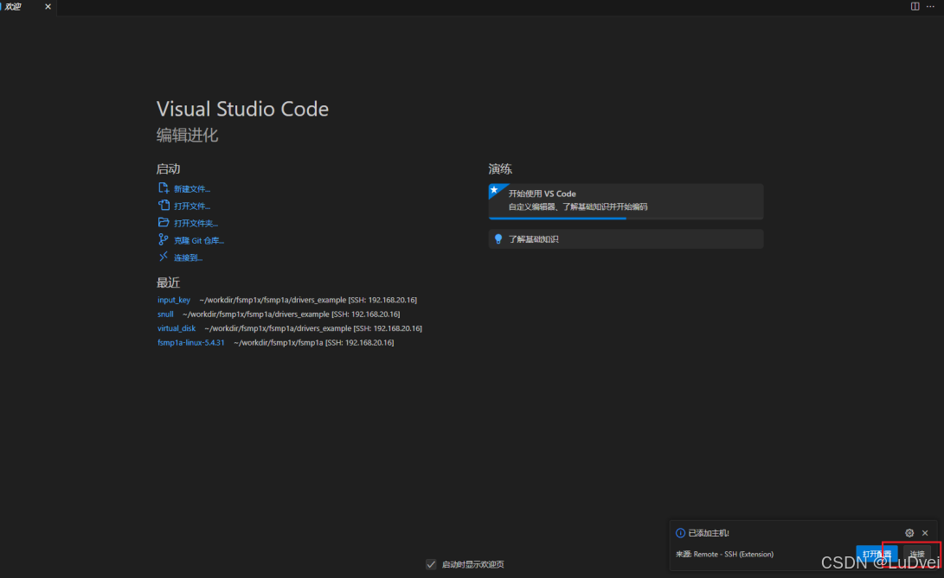Image resolution: width=944 pixels, height=578 pixels.
Task: Open the recent input_key folder
Action: click(x=174, y=300)
